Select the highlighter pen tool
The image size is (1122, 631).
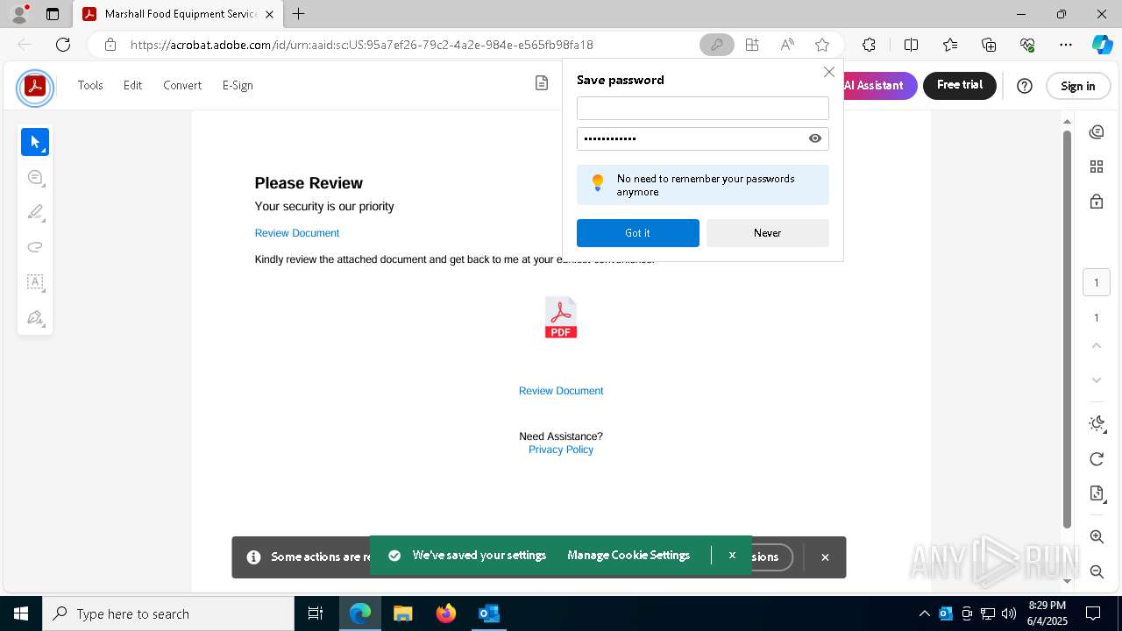click(x=35, y=212)
